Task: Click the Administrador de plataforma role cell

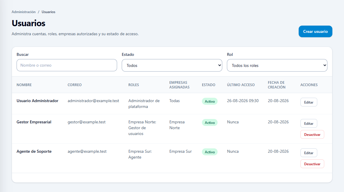Action: coord(144,104)
